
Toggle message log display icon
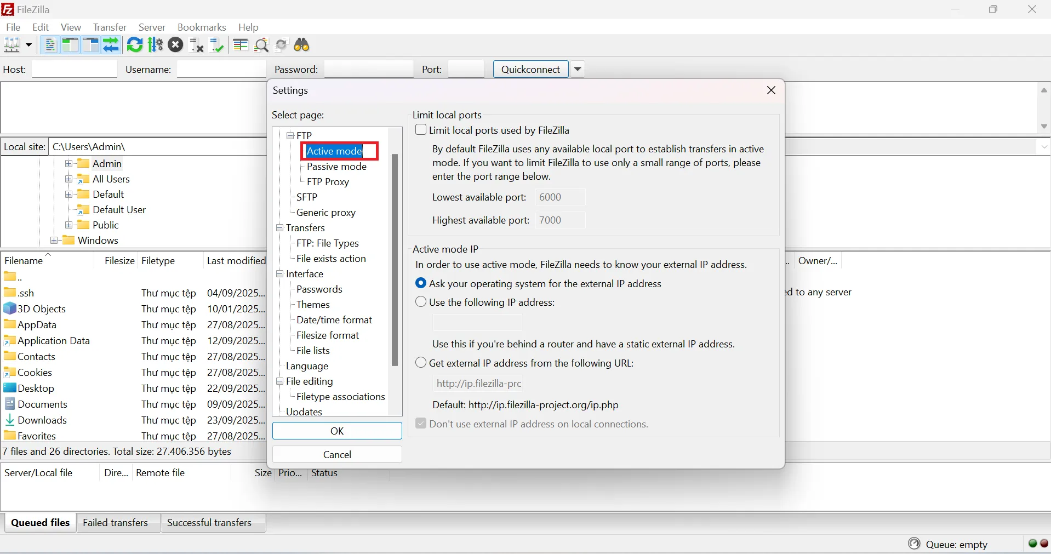point(50,45)
